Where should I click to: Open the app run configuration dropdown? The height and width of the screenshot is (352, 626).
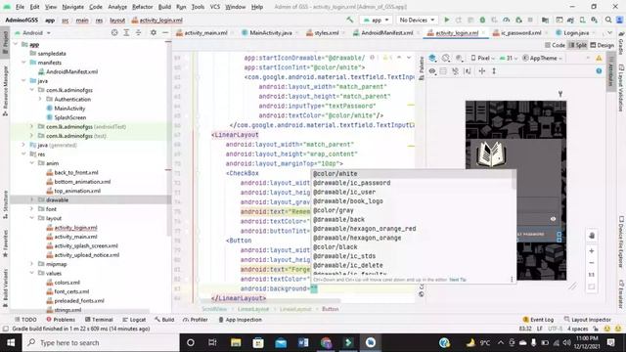click(376, 20)
